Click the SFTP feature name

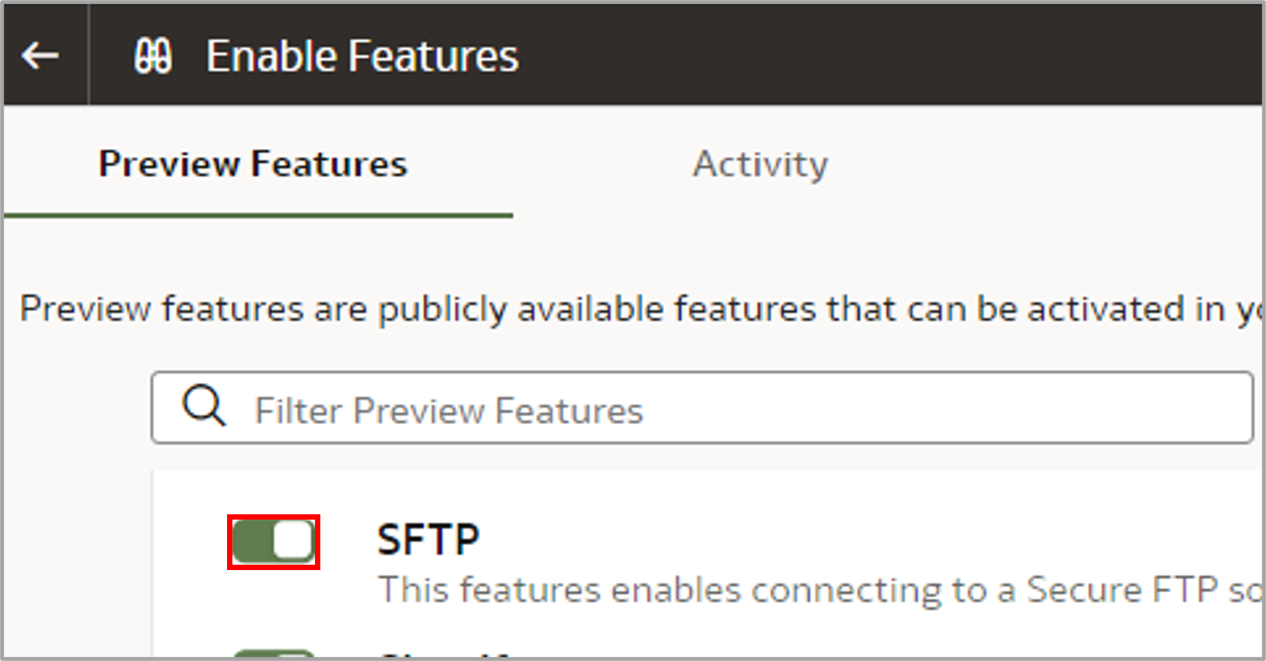(428, 536)
